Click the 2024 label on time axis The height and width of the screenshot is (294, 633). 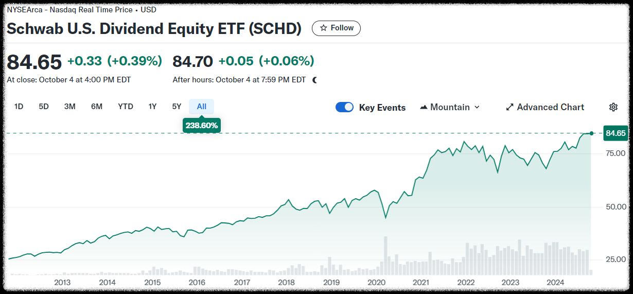[x=556, y=282]
